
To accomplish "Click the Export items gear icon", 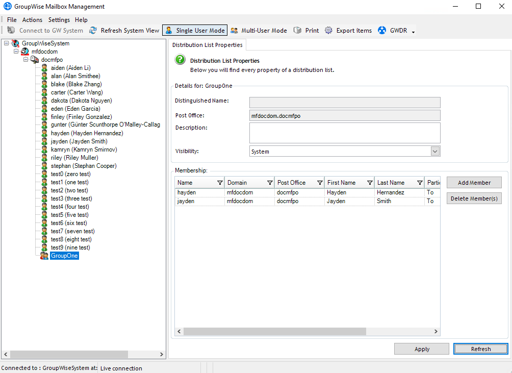I will point(328,31).
